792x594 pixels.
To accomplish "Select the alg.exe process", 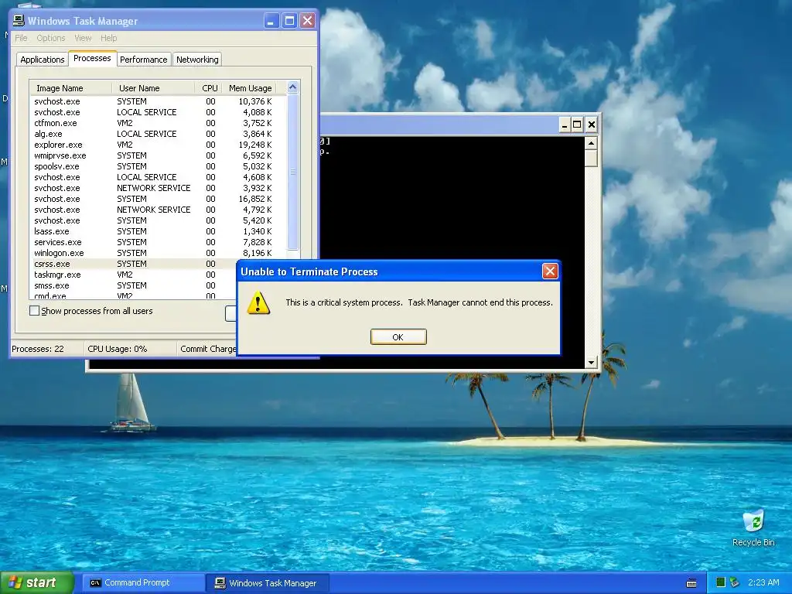I will pos(158,134).
